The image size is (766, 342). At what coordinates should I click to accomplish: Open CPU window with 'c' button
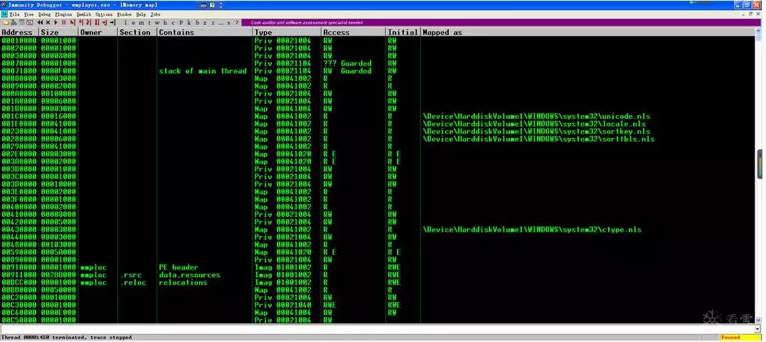click(173, 23)
